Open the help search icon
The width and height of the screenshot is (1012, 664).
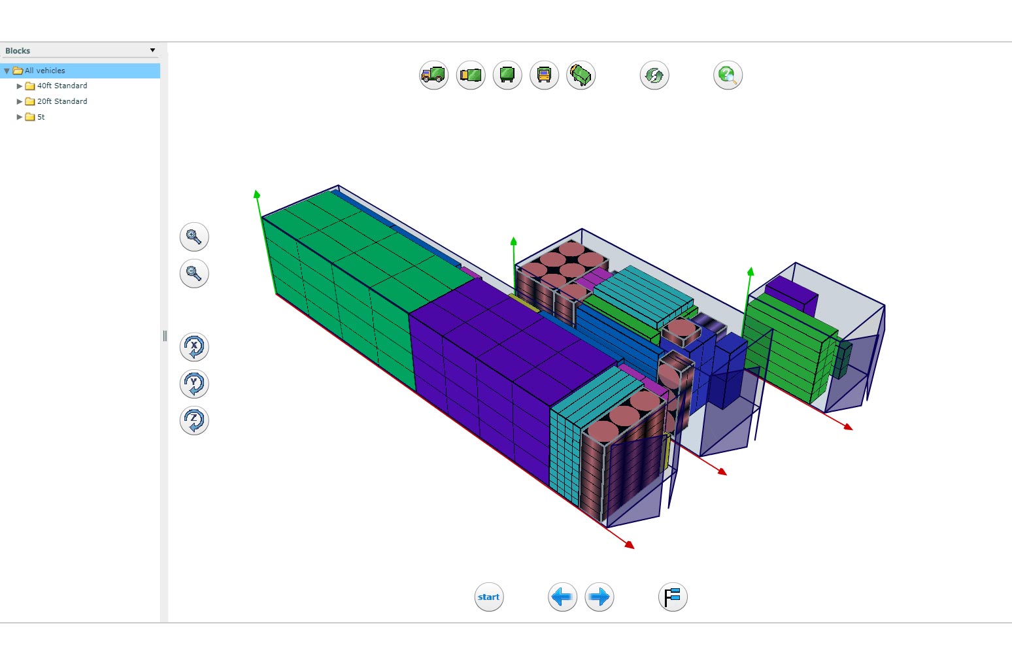tap(728, 75)
